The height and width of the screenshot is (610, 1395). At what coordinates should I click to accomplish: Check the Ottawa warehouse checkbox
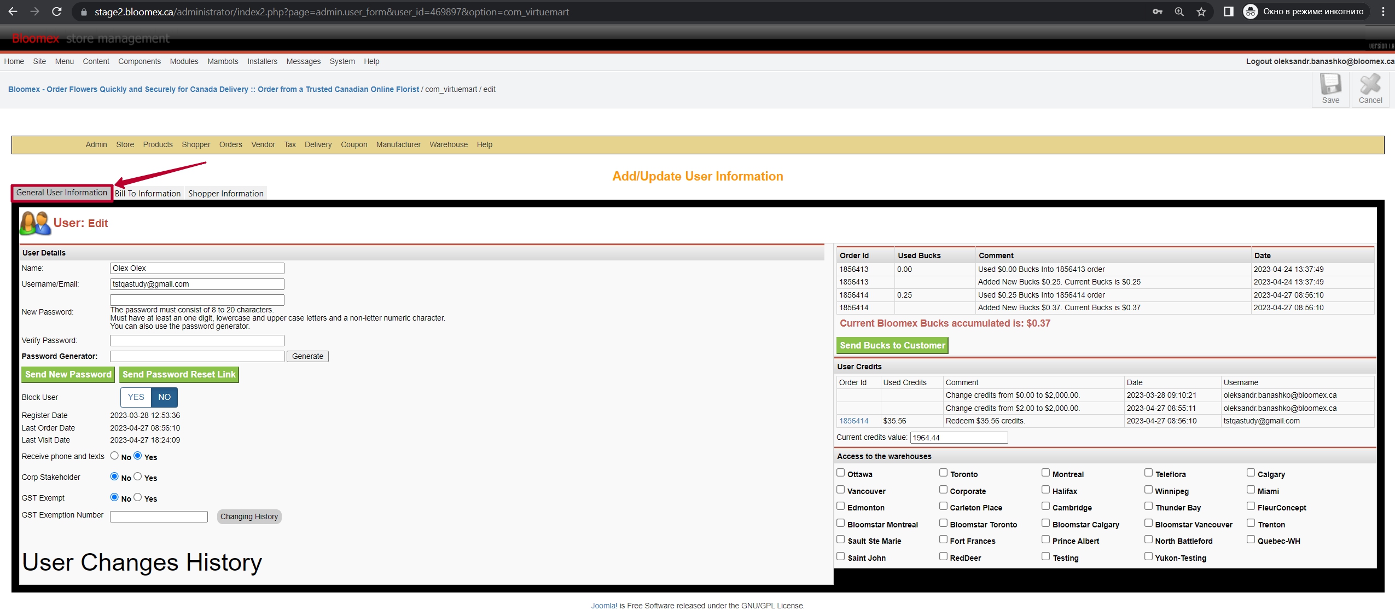coord(841,473)
